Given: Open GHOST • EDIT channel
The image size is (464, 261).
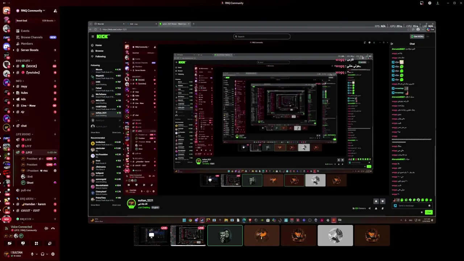Looking at the screenshot, I should pos(36,211).
